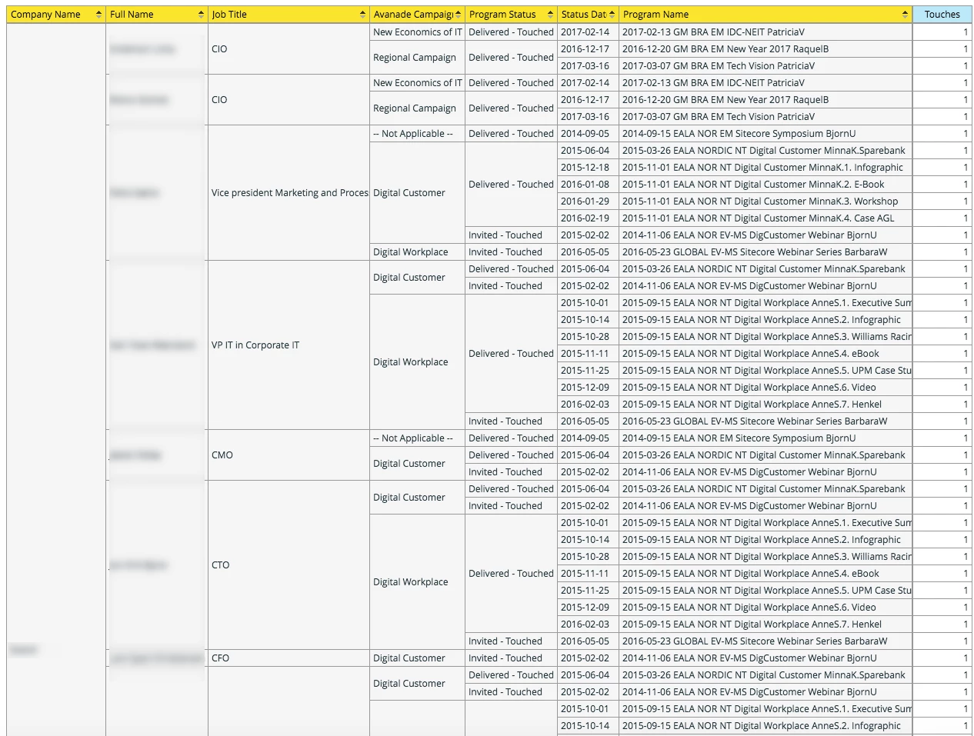974x736 pixels.
Task: Click Digital Customer campaign in CFO row
Action: point(418,658)
